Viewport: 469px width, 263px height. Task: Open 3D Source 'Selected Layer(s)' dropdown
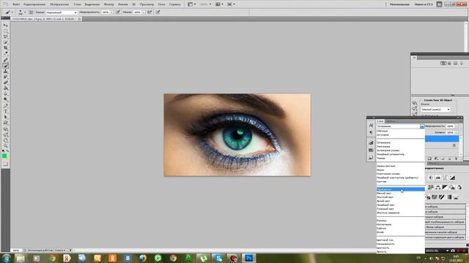pyautogui.click(x=435, y=110)
